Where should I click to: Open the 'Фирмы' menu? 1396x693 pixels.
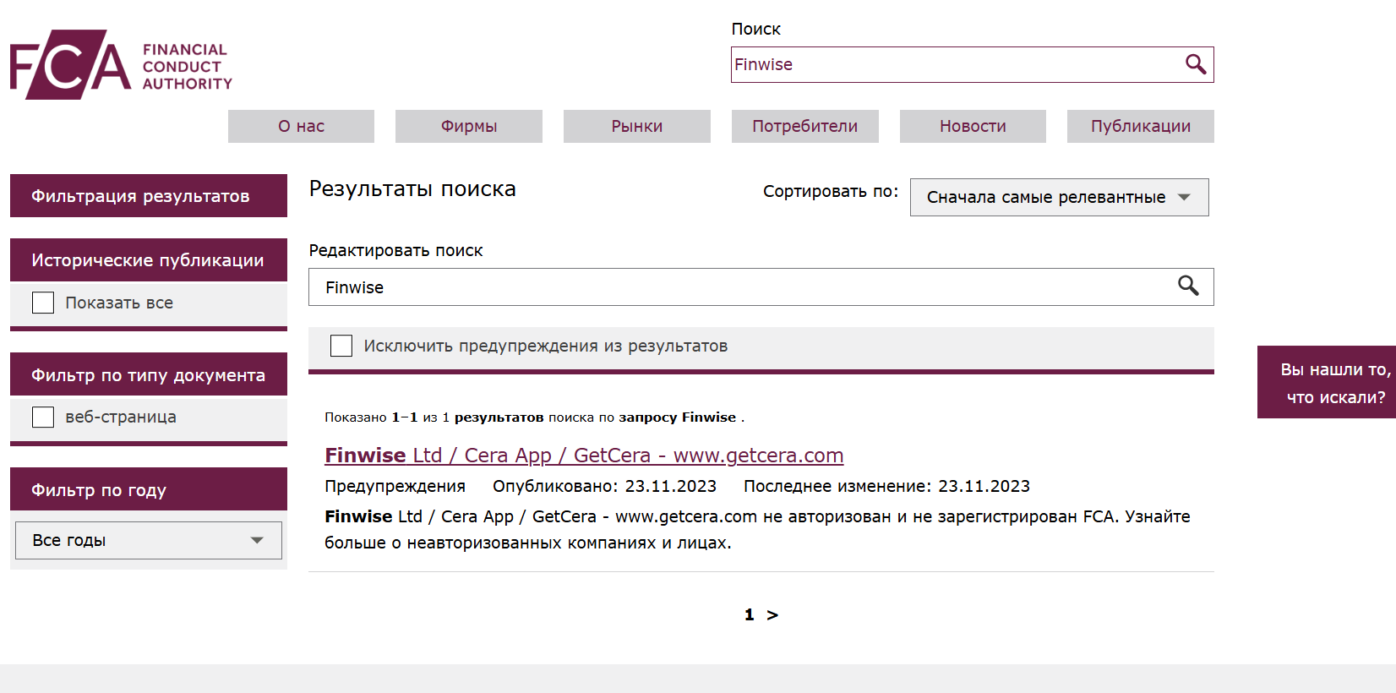coord(469,126)
